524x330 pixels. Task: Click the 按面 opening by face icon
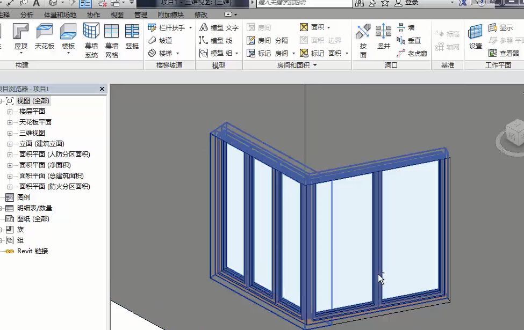[363, 39]
